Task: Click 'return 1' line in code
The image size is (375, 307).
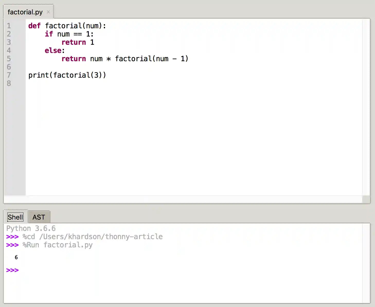Action: [x=78, y=42]
